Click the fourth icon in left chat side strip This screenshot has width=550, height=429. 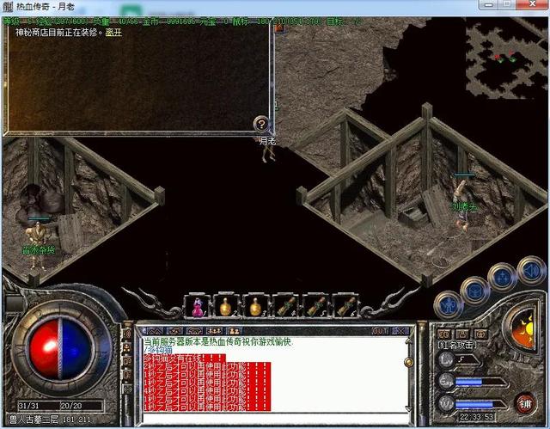point(127,375)
